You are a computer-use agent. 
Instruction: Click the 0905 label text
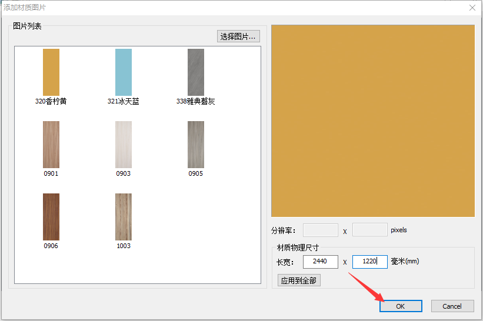(x=195, y=173)
